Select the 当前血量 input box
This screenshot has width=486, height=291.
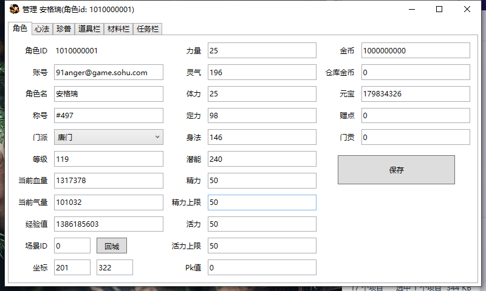pyautogui.click(x=109, y=181)
